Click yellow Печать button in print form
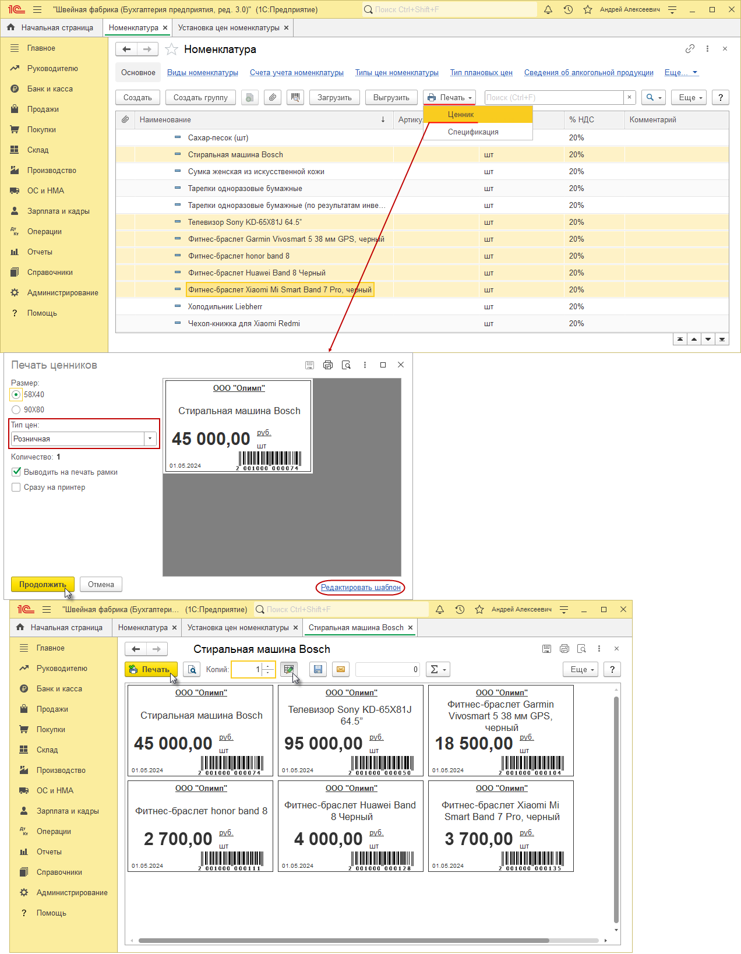 [x=151, y=669]
